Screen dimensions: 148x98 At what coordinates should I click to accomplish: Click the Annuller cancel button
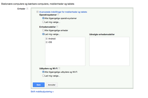(52, 85)
